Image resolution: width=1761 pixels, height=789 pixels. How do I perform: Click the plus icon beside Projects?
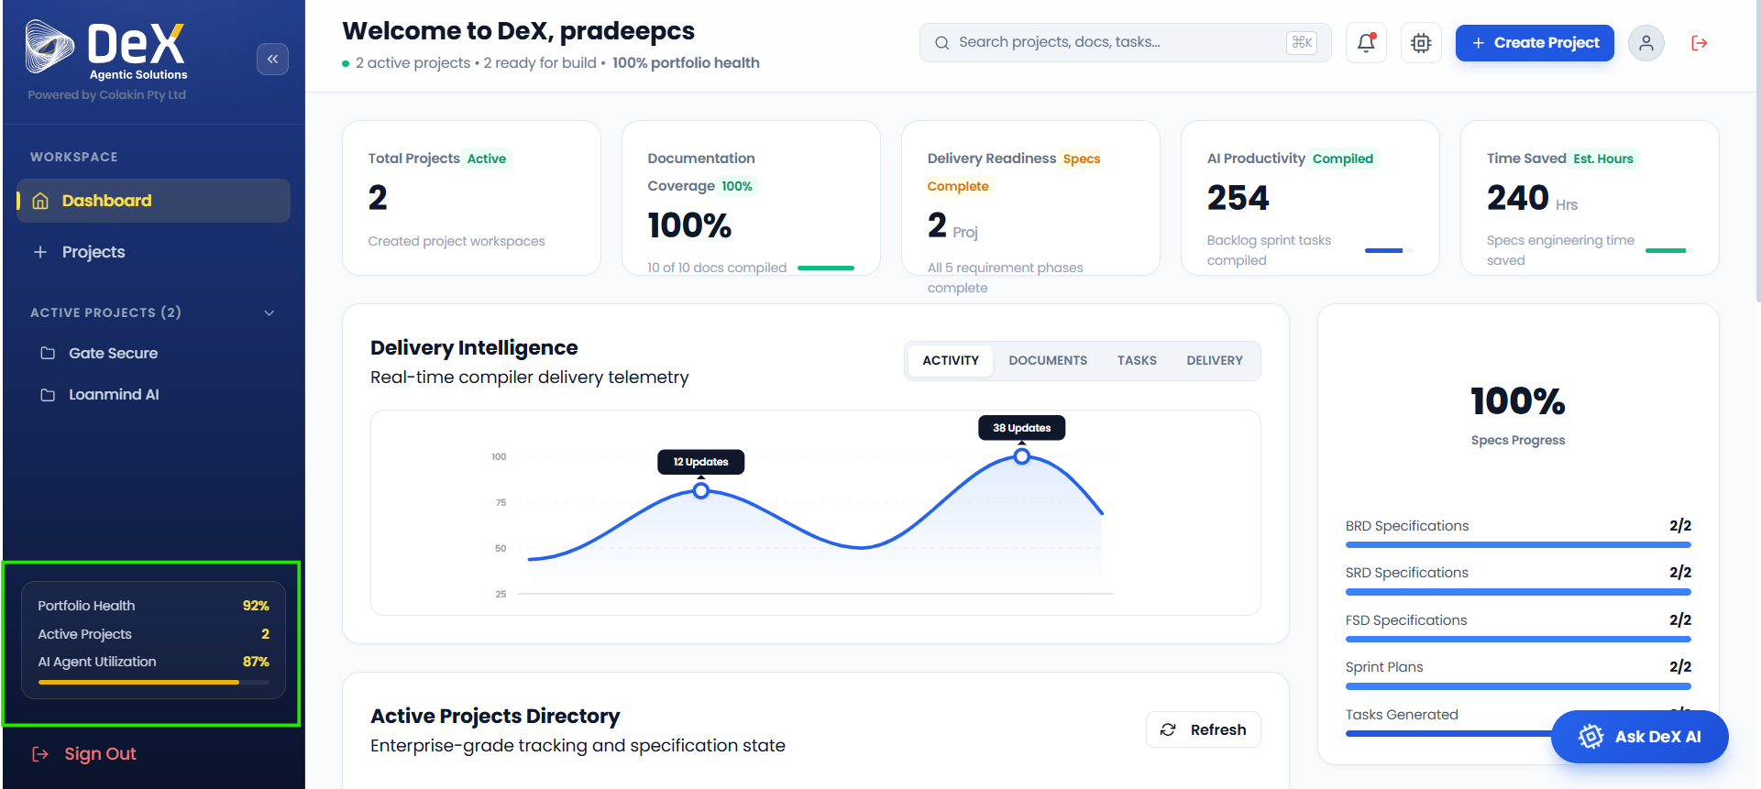(x=40, y=252)
